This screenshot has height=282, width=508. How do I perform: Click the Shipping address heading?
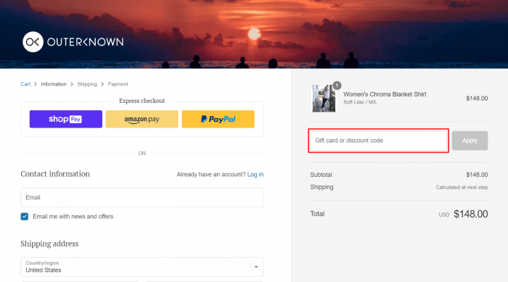[49, 244]
